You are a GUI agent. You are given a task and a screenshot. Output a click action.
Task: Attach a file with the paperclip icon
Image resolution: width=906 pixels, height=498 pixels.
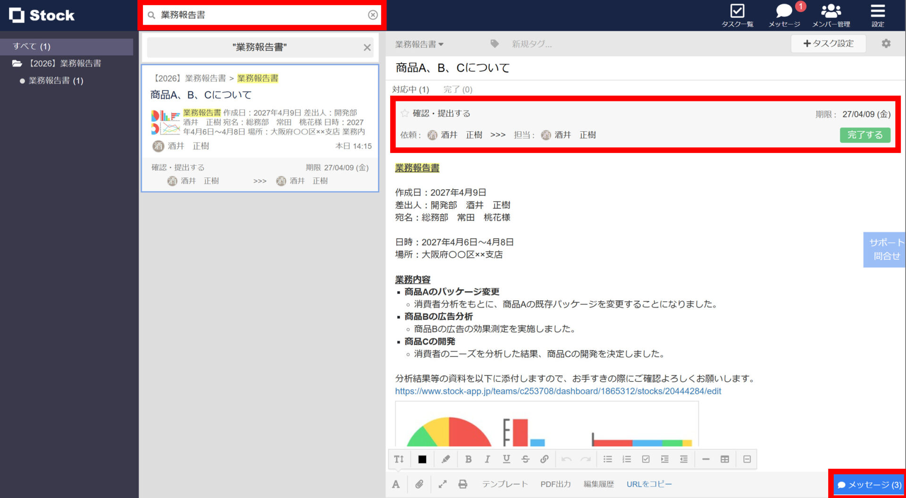click(419, 484)
